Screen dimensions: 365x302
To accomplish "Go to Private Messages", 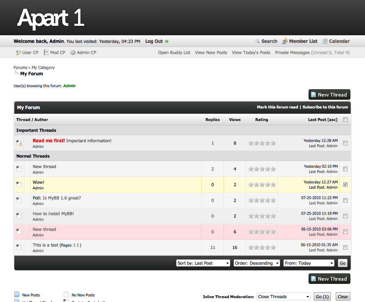I will pyautogui.click(x=292, y=53).
